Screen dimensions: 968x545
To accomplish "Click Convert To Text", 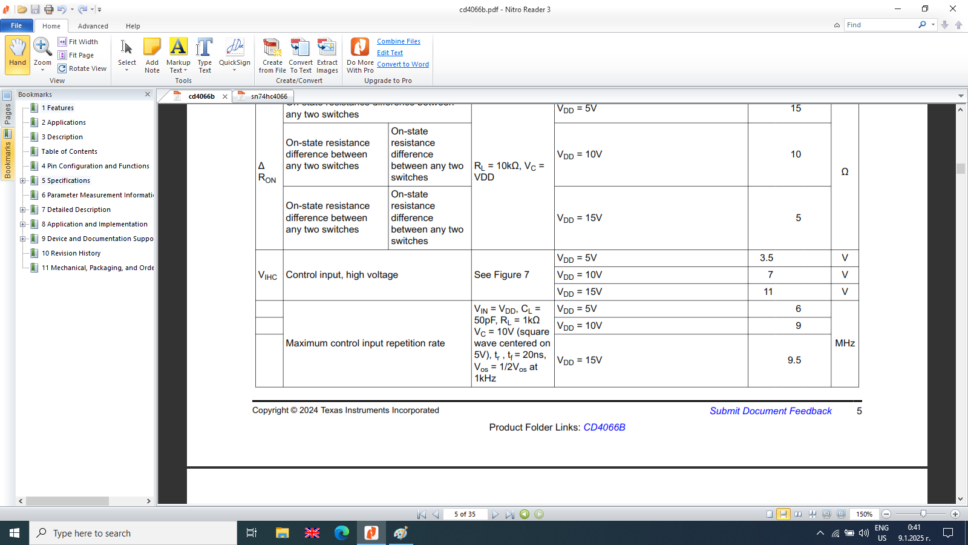I will click(301, 54).
